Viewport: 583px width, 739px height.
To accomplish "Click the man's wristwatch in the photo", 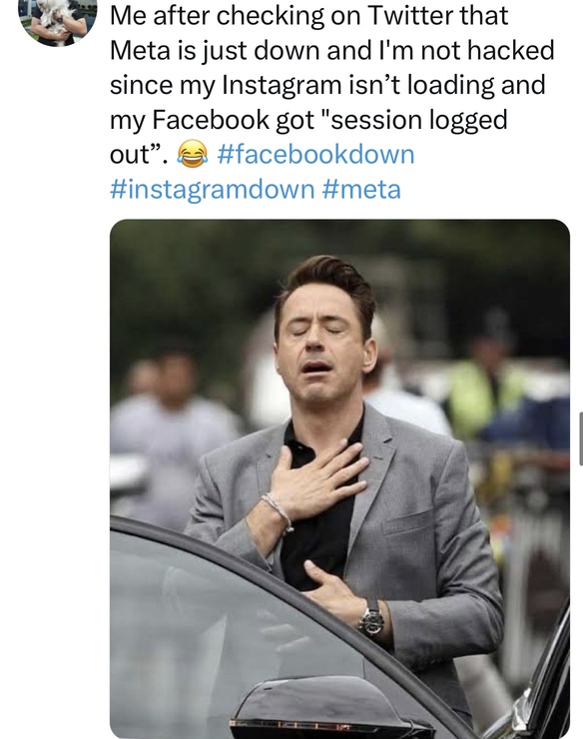I will [372, 619].
